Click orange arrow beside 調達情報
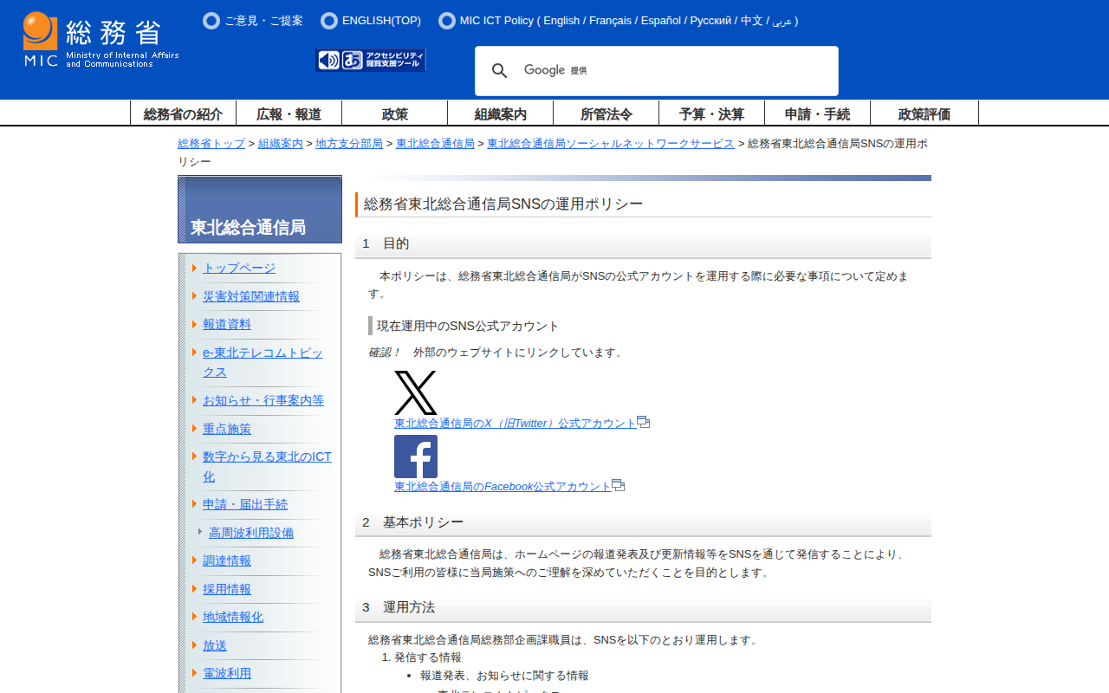Screen dimensions: 1109x693 [195, 560]
